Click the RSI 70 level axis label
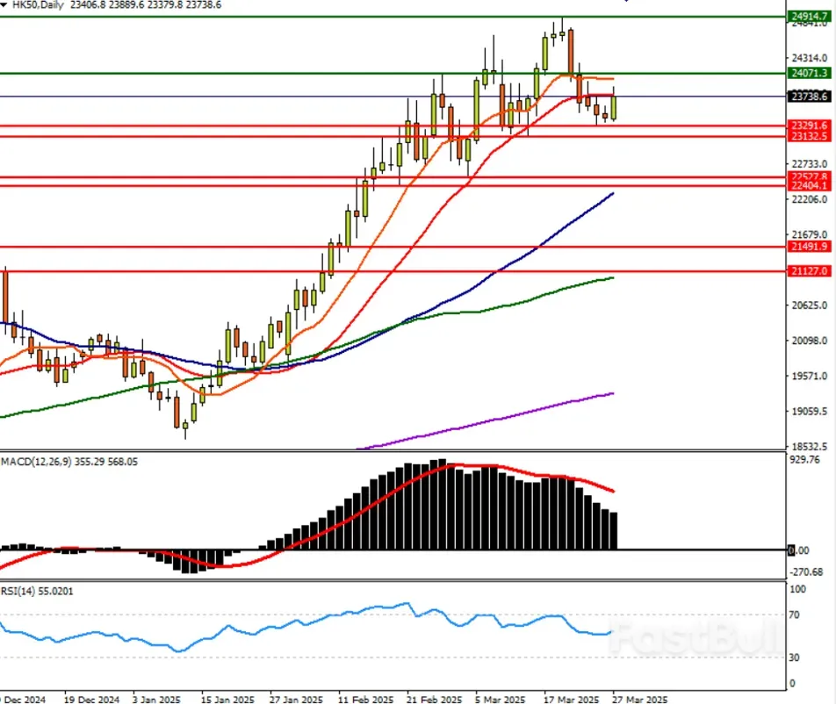 coord(796,614)
